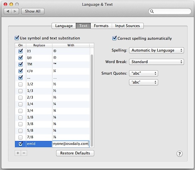Add a substitution with the plus button
This screenshot has width=195, height=170.
click(x=18, y=153)
